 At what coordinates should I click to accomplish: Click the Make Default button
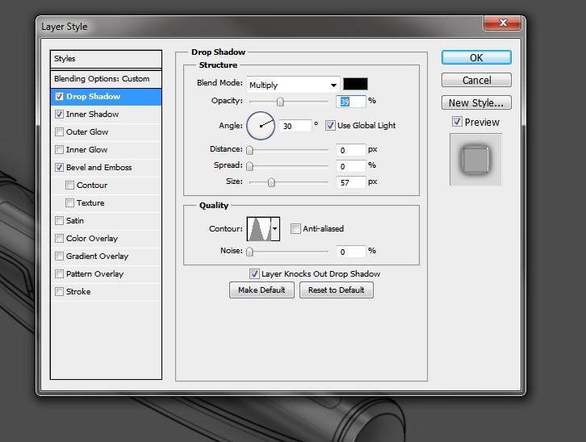(262, 290)
